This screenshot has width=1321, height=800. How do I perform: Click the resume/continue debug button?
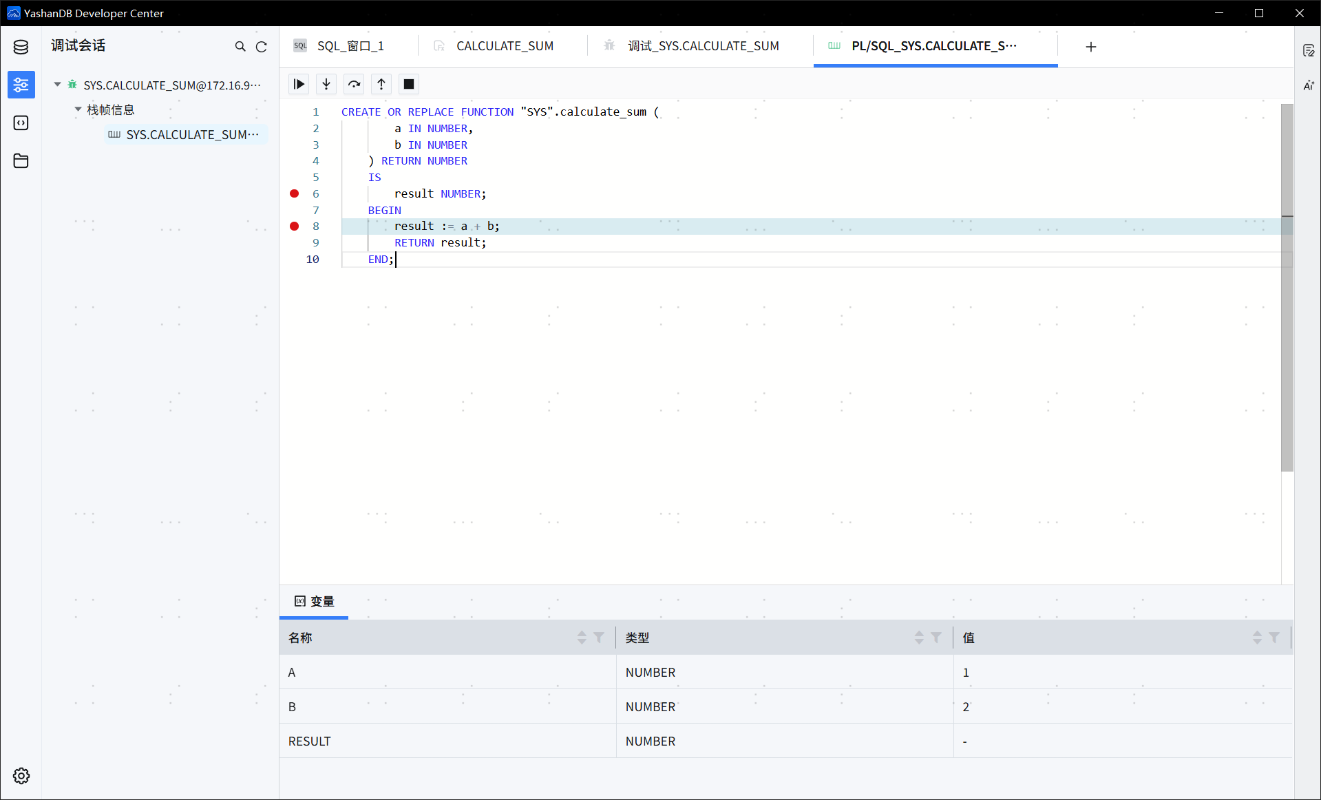[299, 84]
